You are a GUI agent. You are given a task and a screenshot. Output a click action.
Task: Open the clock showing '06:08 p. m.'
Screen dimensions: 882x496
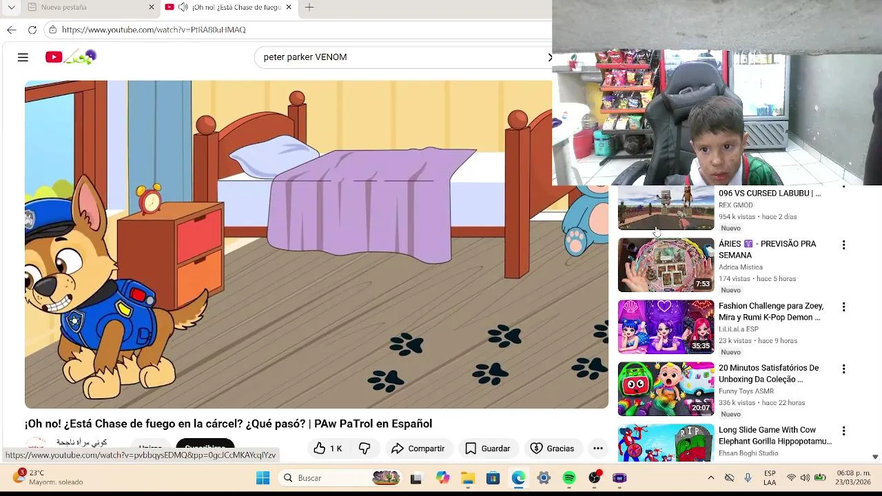pos(853,478)
